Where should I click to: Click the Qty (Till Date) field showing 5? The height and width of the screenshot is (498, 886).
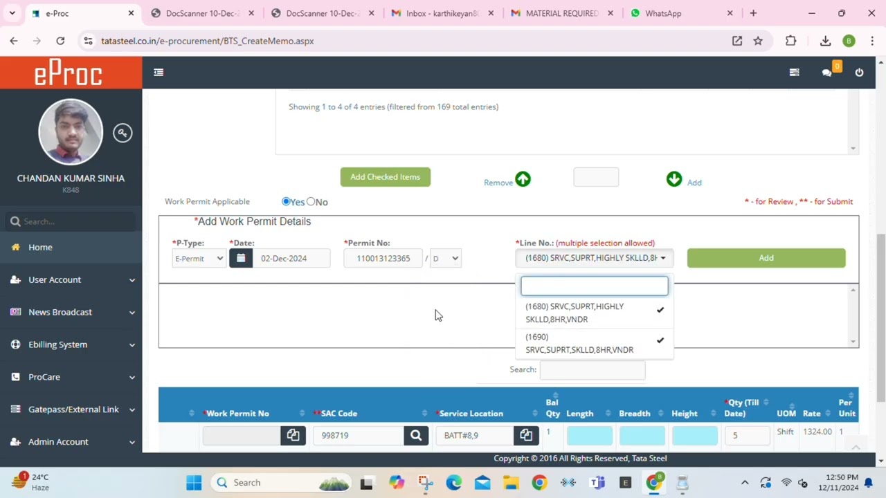tap(746, 435)
